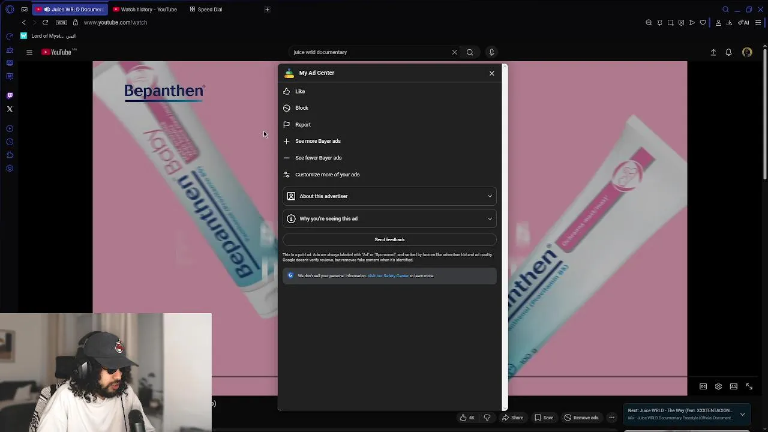Image resolution: width=768 pixels, height=432 pixels.
Task: Click the Share button
Action: (512, 418)
